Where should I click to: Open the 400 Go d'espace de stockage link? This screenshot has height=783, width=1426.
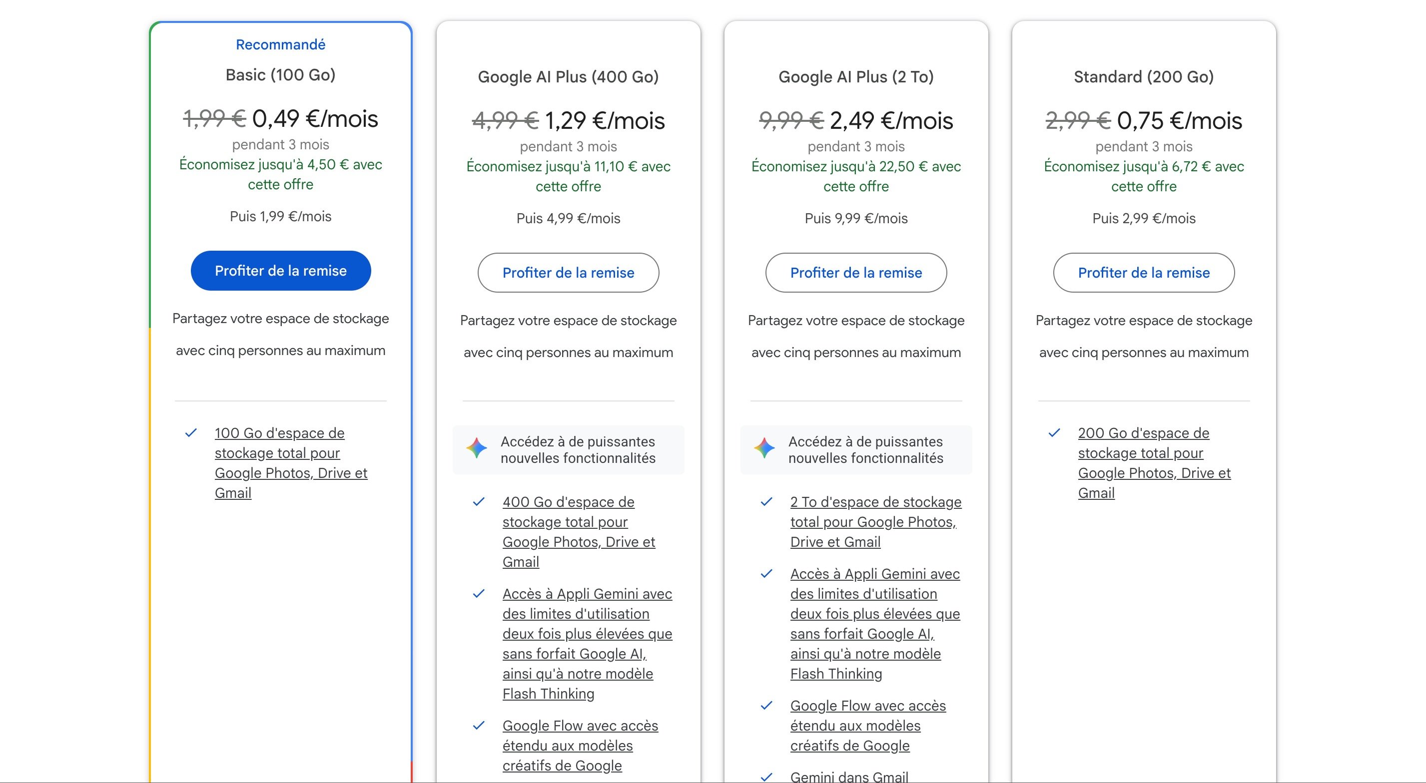[x=579, y=532]
